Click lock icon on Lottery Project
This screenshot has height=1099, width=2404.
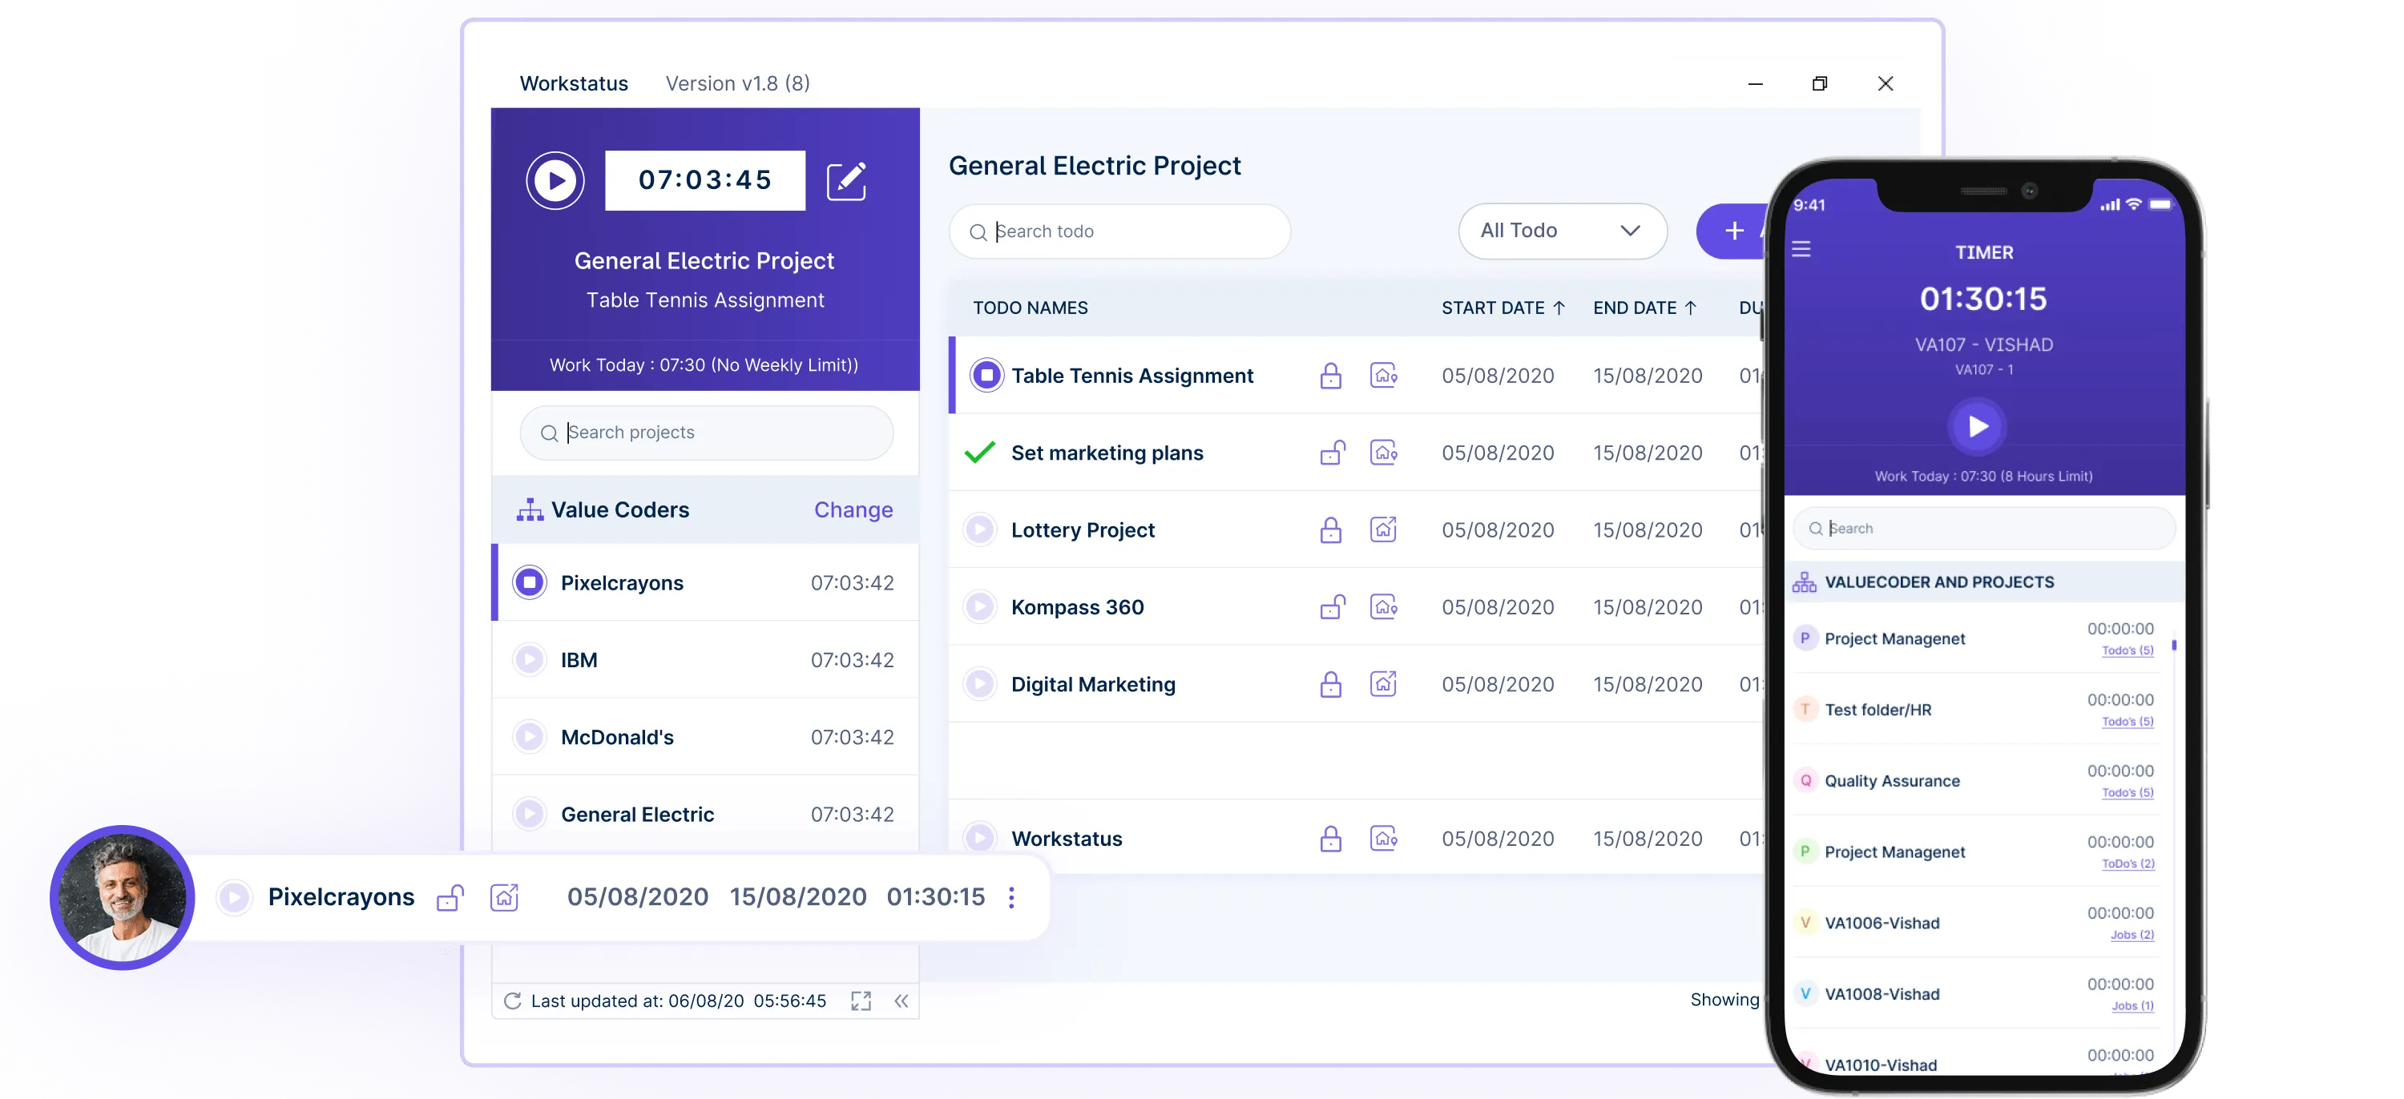1331,530
